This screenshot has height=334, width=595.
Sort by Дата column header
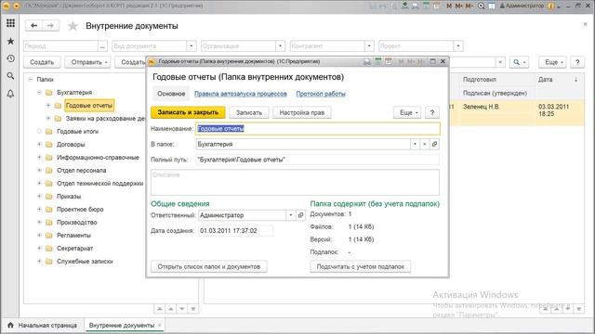558,80
